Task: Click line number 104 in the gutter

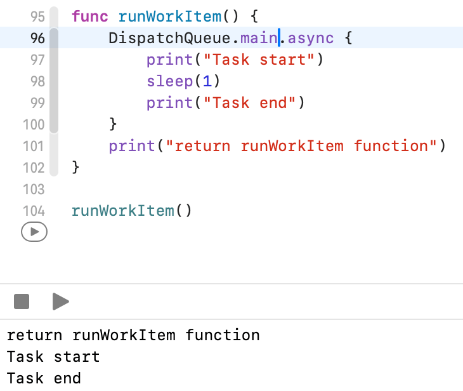Action: (x=34, y=211)
